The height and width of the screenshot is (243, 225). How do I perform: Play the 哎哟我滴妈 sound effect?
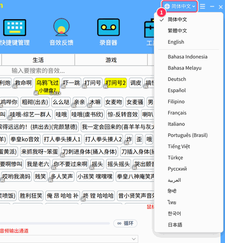[x=16, y=177]
